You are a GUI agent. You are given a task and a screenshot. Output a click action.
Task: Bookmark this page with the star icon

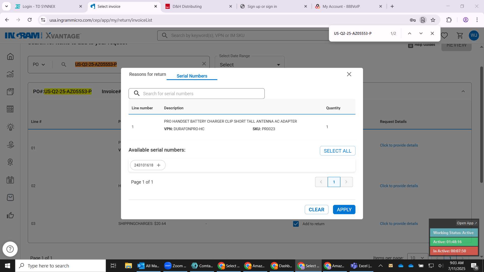tap(433, 20)
